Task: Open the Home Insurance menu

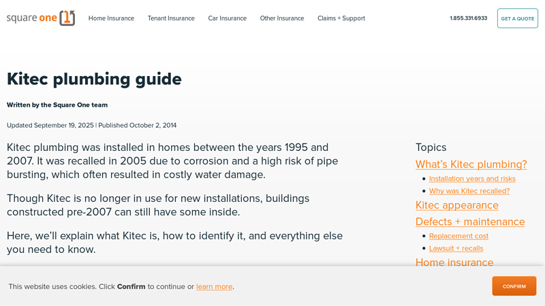Action: pos(111,18)
